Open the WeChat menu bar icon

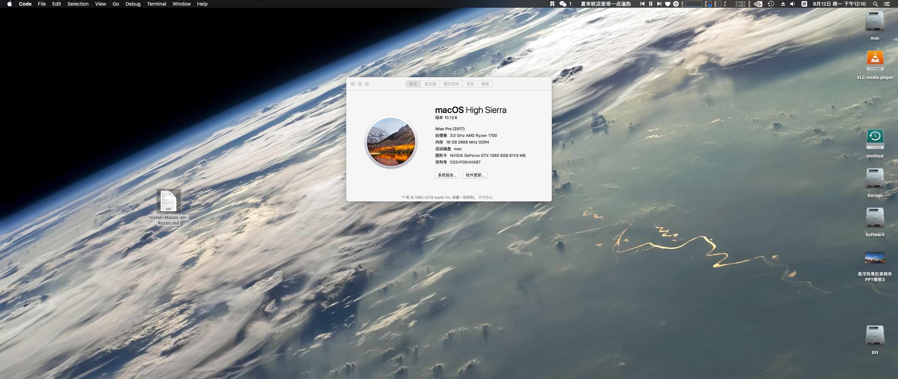pyautogui.click(x=563, y=4)
